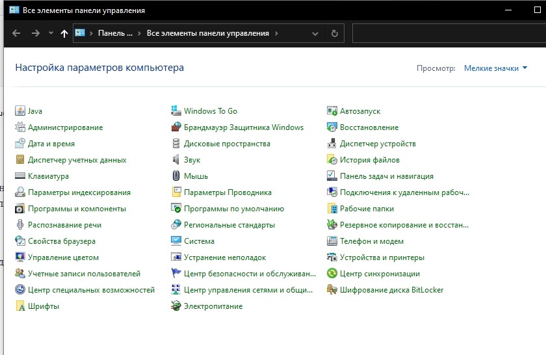Select Все элементы панели управления breadcrumb
This screenshot has height=355, width=546.
click(207, 33)
